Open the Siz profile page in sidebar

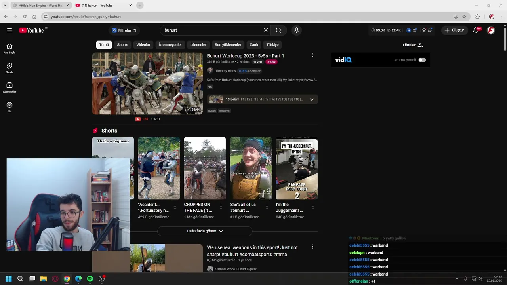point(10,107)
